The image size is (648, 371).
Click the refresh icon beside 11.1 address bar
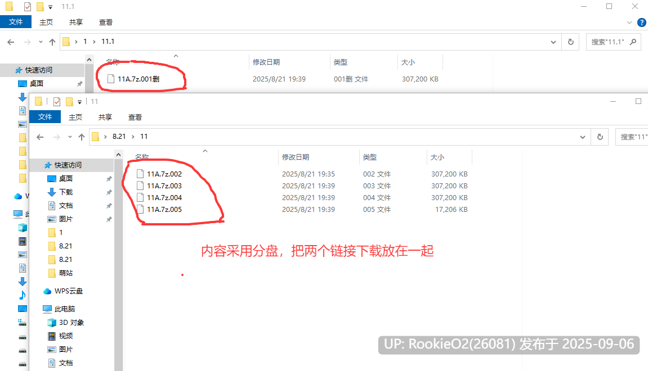pos(570,42)
